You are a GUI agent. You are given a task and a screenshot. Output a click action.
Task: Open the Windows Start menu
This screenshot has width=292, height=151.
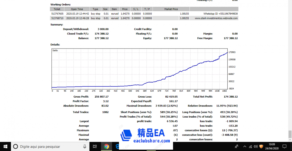[x=5, y=146]
